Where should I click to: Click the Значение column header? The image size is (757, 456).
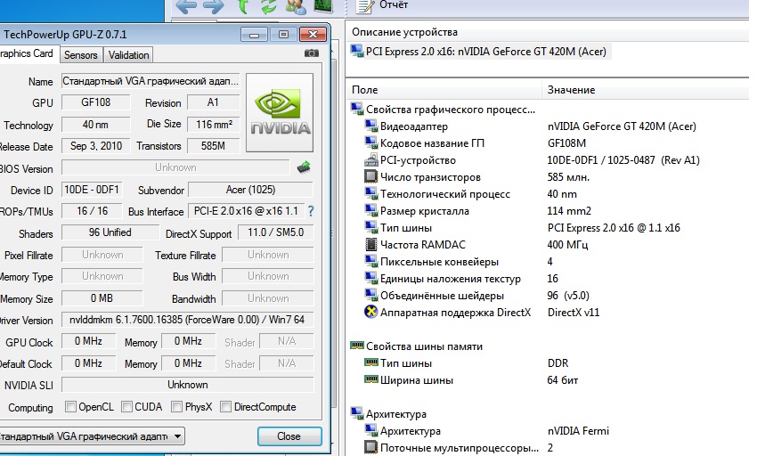click(x=571, y=90)
